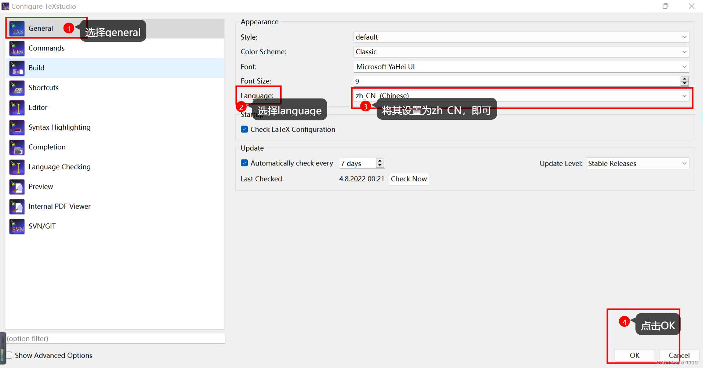
Task: Open the General settings page
Action: click(x=115, y=29)
